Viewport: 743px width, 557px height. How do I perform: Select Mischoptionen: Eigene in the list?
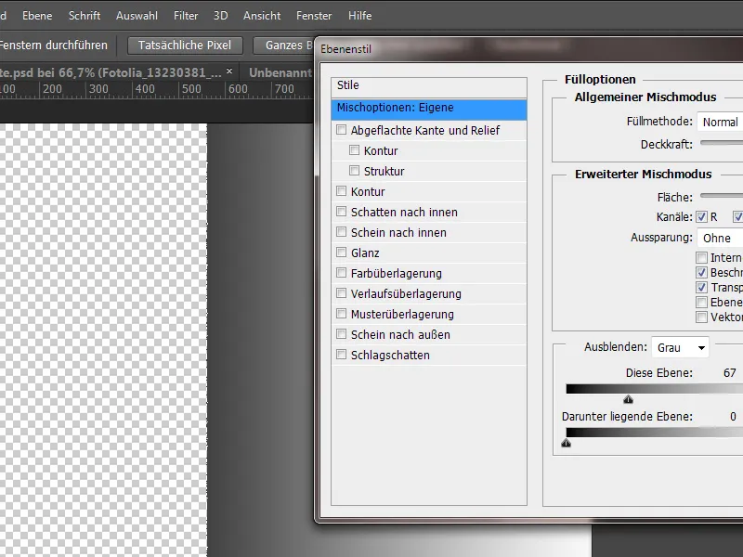[x=429, y=109]
